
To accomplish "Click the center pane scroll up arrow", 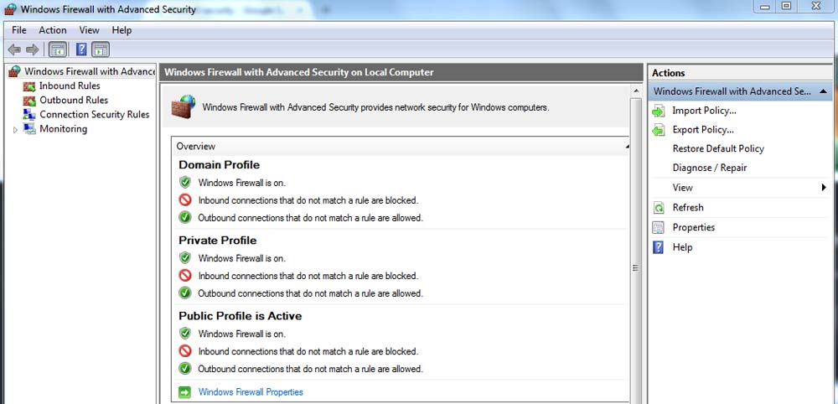I will pyautogui.click(x=635, y=91).
